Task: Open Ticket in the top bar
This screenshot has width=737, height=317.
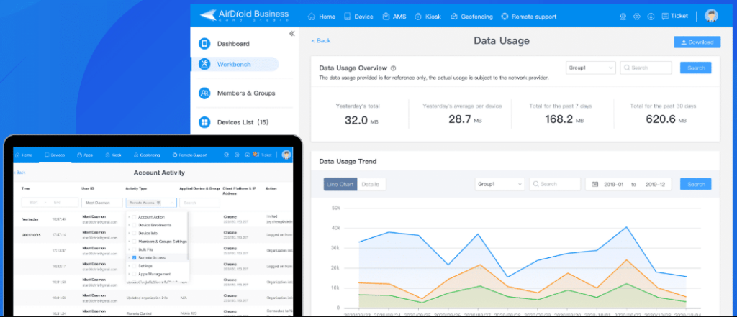Action: (x=675, y=16)
